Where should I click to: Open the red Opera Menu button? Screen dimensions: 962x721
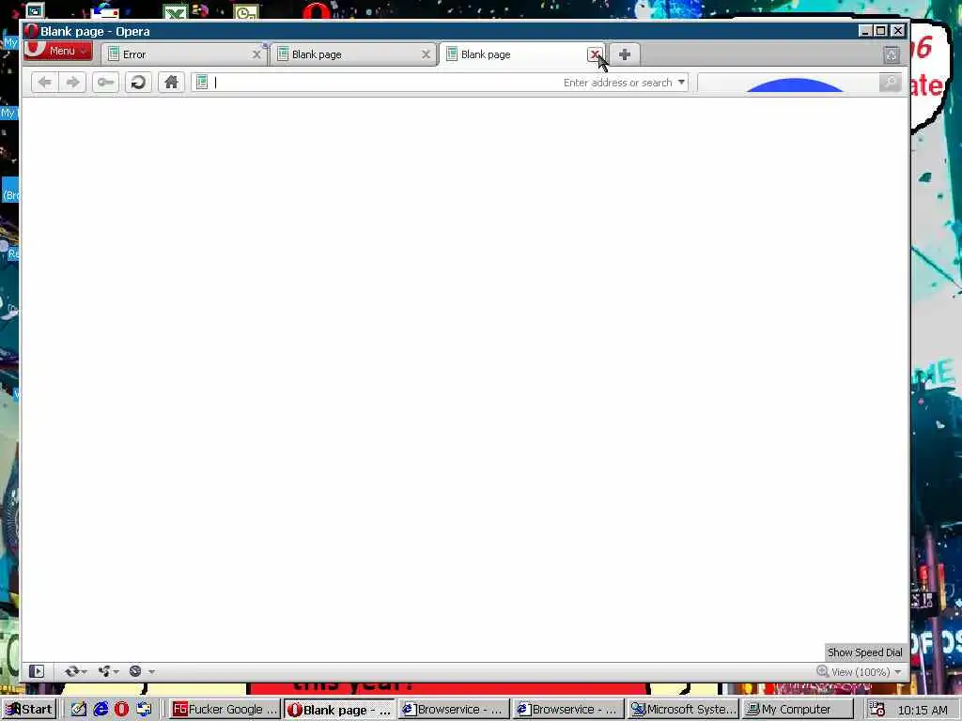coord(58,51)
